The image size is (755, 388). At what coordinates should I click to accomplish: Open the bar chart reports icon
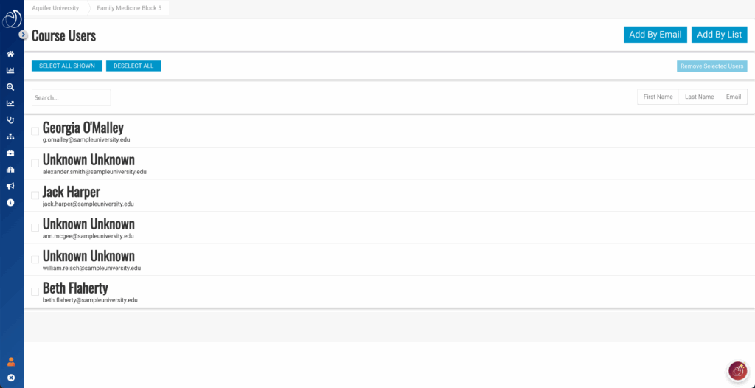tap(10, 70)
